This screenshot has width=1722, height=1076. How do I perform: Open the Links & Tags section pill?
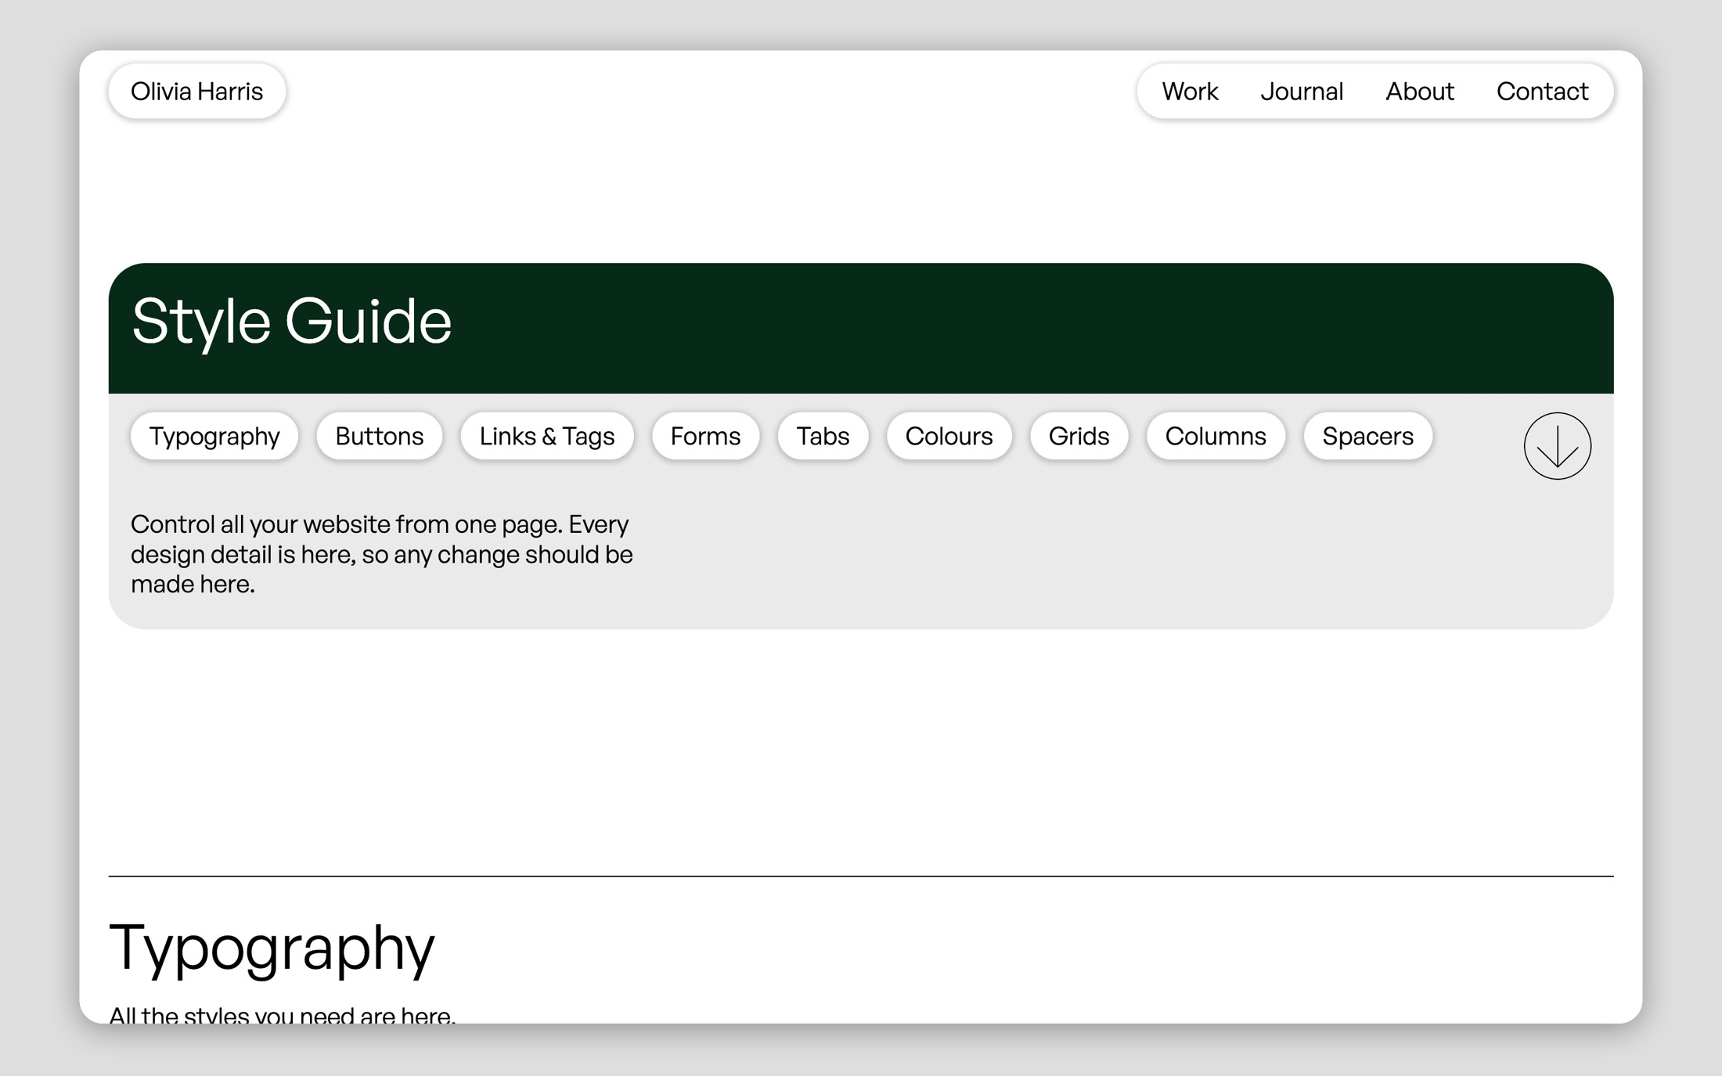point(546,436)
